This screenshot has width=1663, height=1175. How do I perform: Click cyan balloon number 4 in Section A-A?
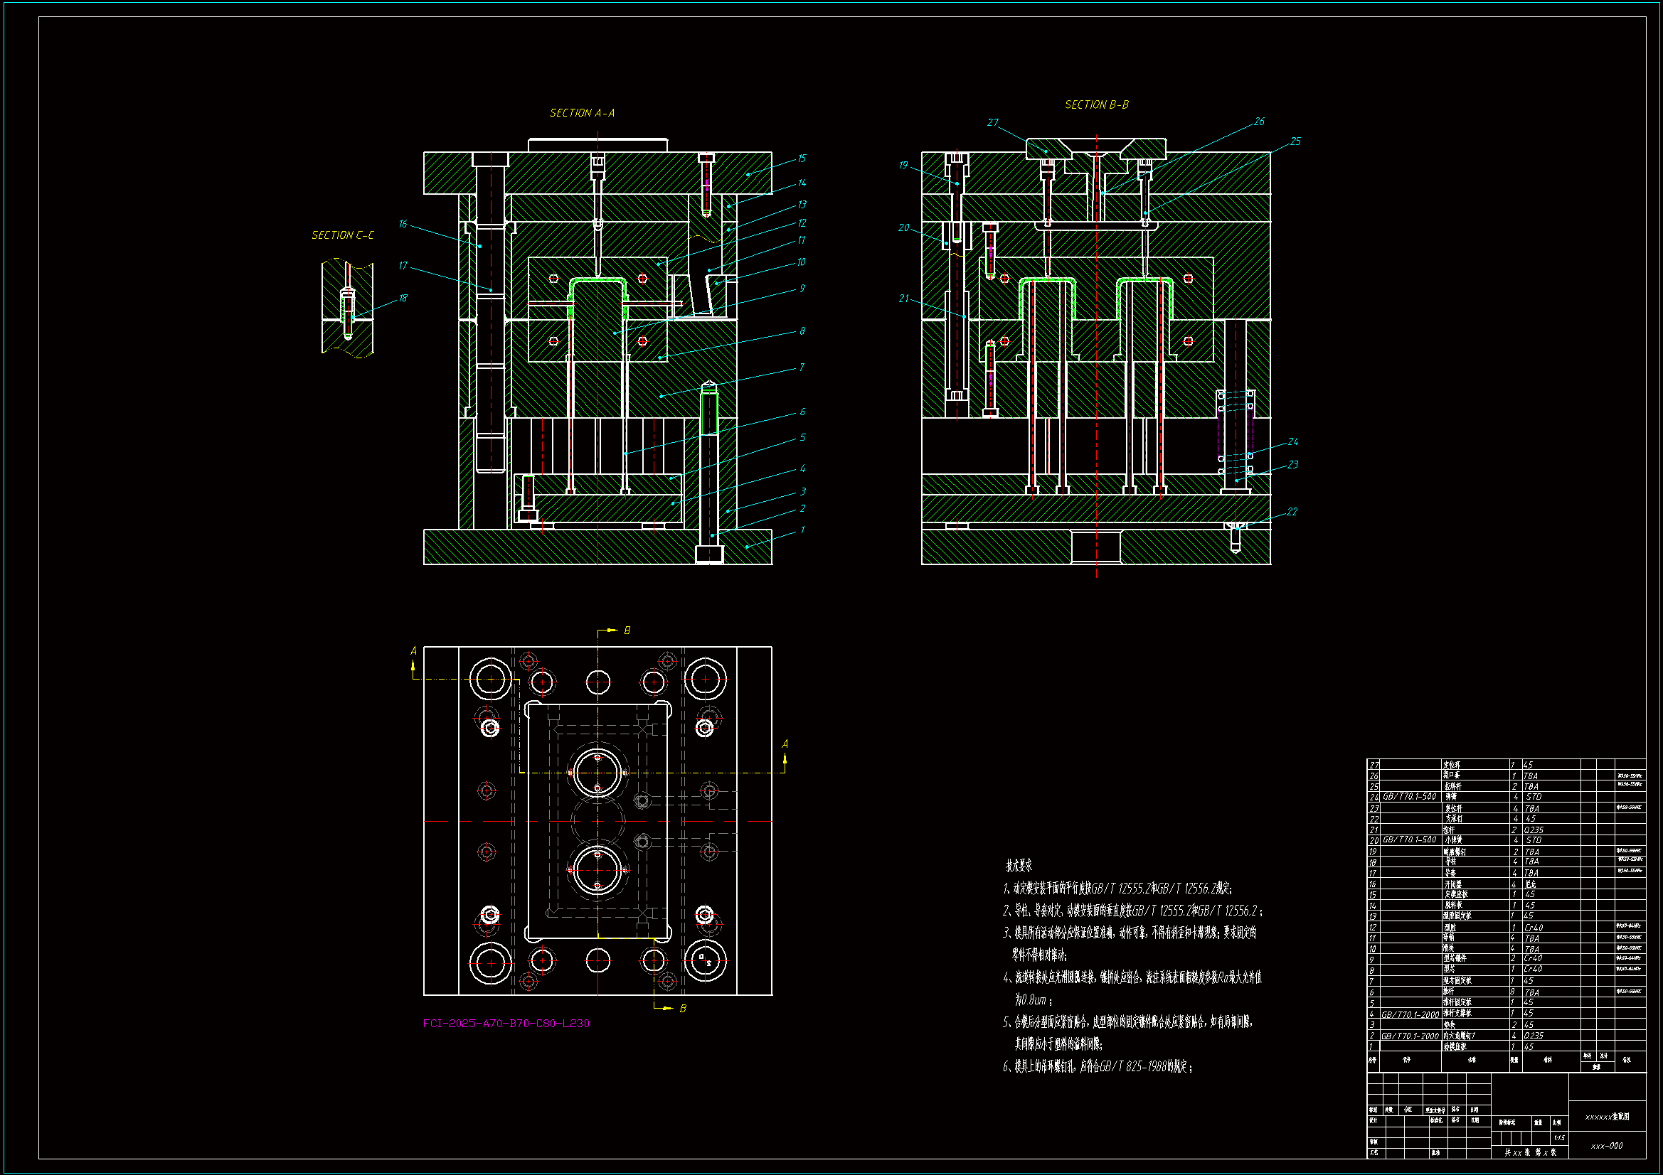[x=802, y=468]
